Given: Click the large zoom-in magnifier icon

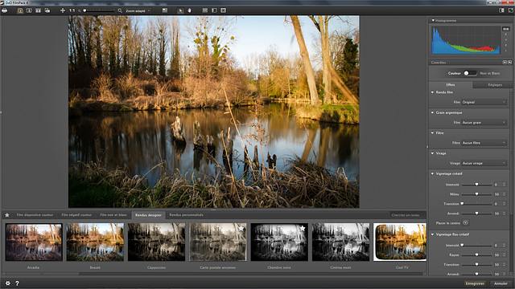Looking at the screenshot, I should (120, 10).
